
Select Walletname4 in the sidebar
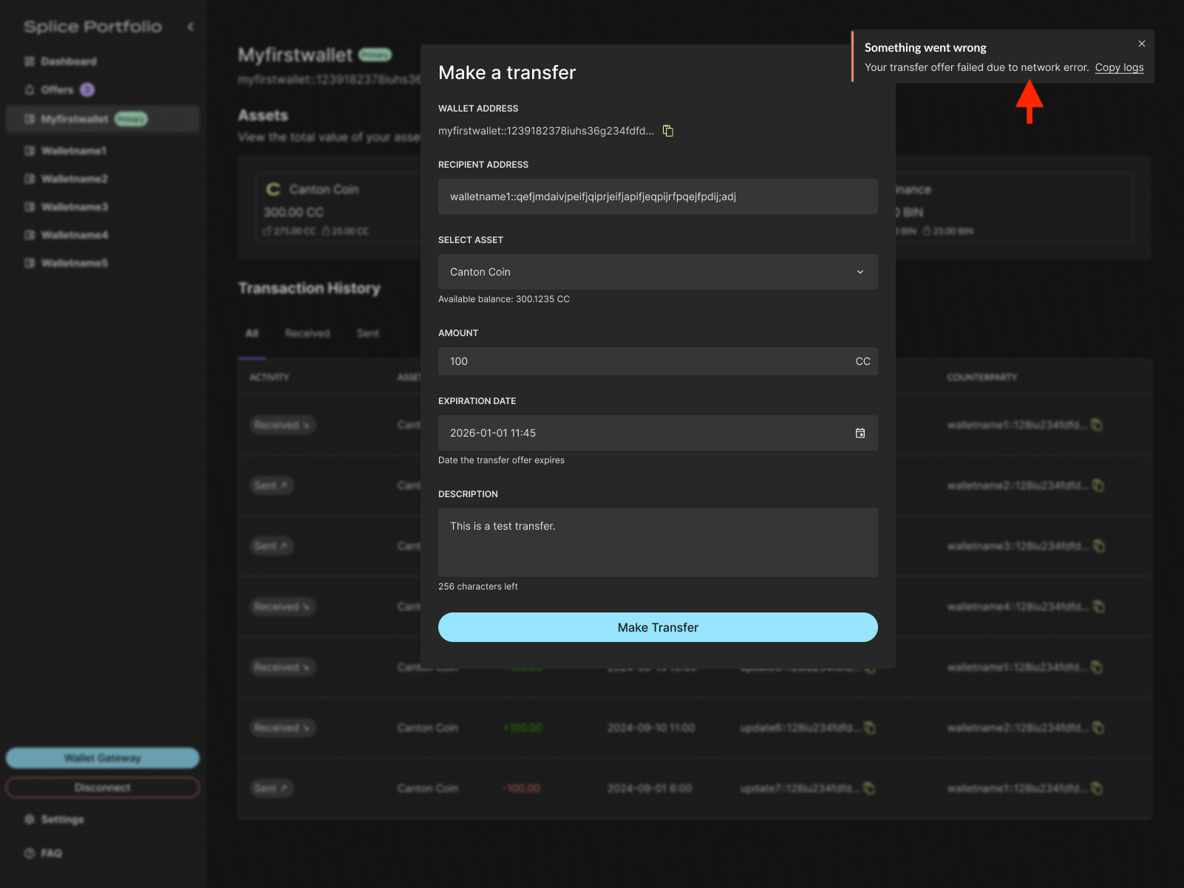pyautogui.click(x=103, y=235)
